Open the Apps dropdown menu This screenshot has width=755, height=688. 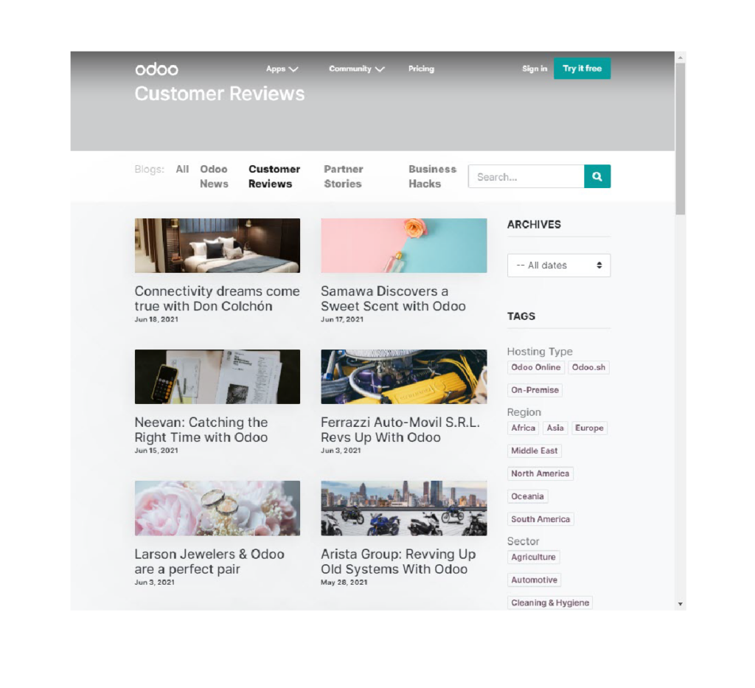pos(282,69)
